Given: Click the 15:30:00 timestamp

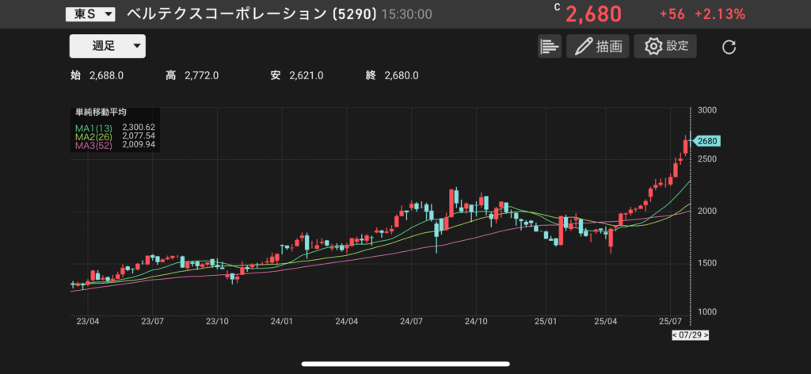Looking at the screenshot, I should point(406,14).
